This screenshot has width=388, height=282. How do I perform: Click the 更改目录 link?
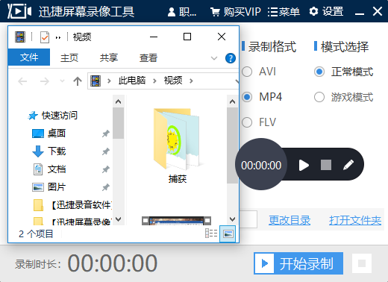click(x=290, y=220)
